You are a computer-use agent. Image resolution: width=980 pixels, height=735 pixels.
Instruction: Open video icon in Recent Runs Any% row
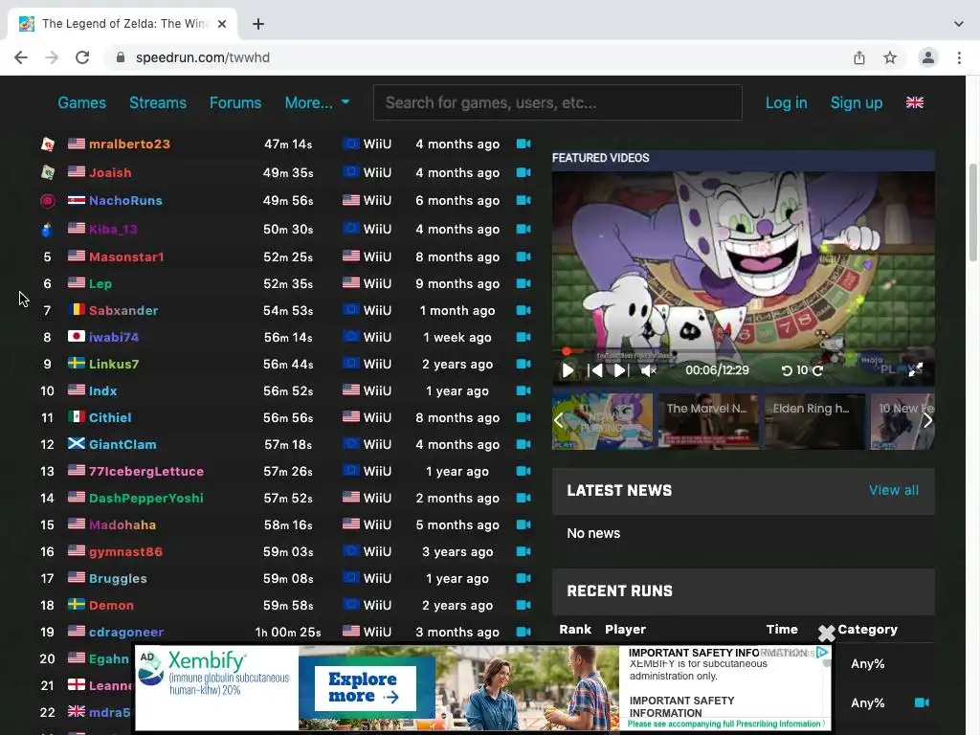[922, 702]
